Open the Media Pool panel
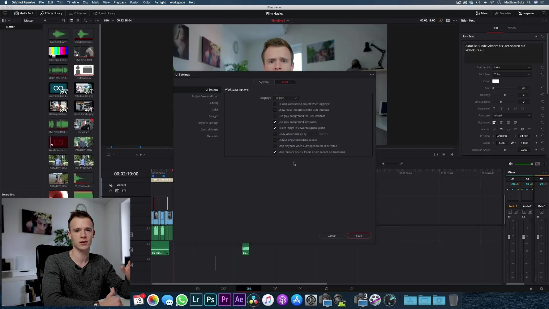Screen dimensions: 549x309 click(23, 13)
